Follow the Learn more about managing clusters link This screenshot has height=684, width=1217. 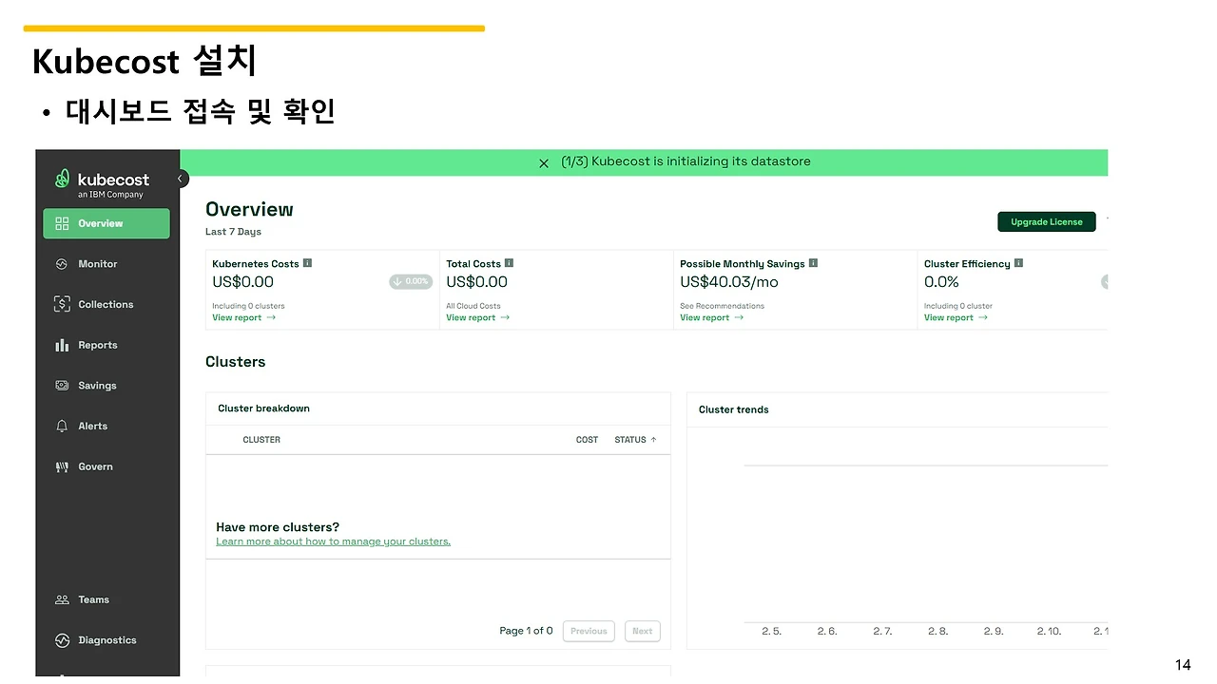click(333, 541)
